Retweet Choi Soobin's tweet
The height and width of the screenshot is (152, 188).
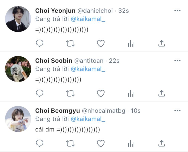point(70,93)
